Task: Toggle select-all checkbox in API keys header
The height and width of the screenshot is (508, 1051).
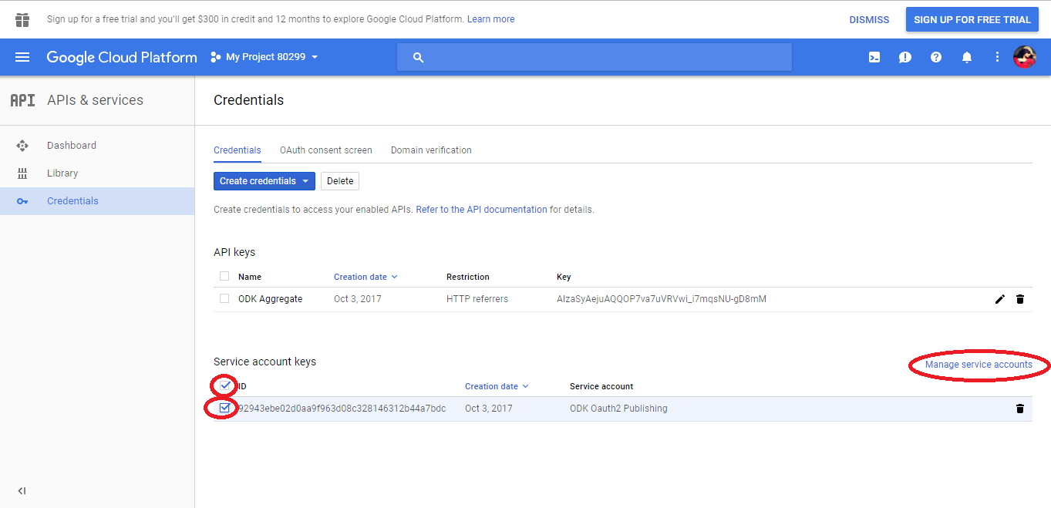Action: (x=224, y=276)
